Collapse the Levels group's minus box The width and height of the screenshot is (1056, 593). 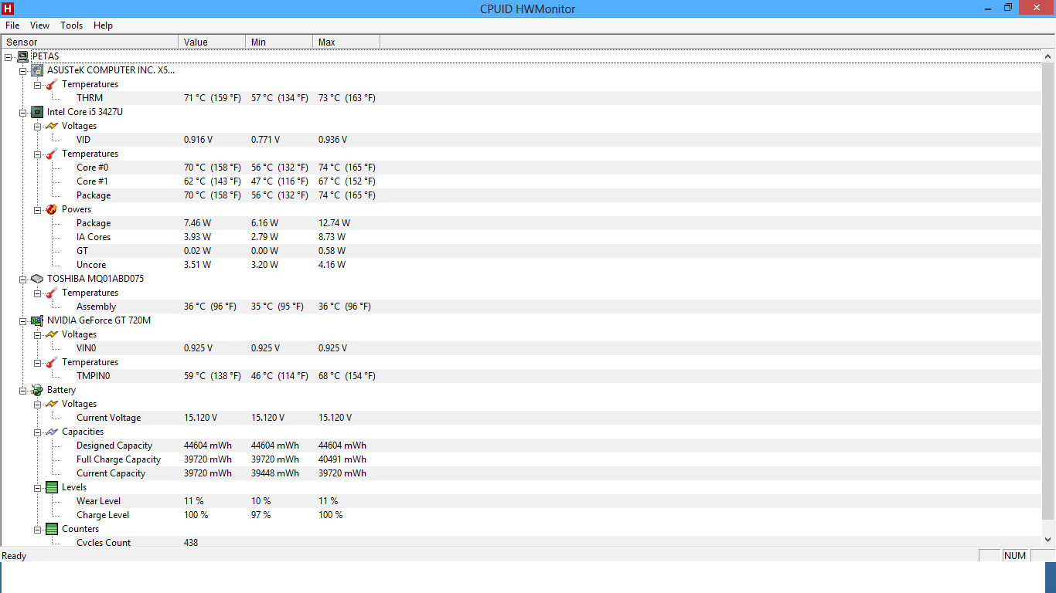point(37,487)
